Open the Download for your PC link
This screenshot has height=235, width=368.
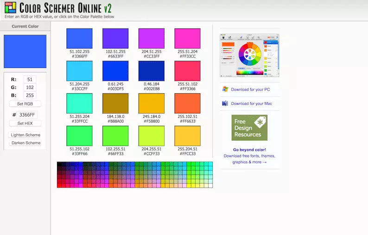(250, 89)
